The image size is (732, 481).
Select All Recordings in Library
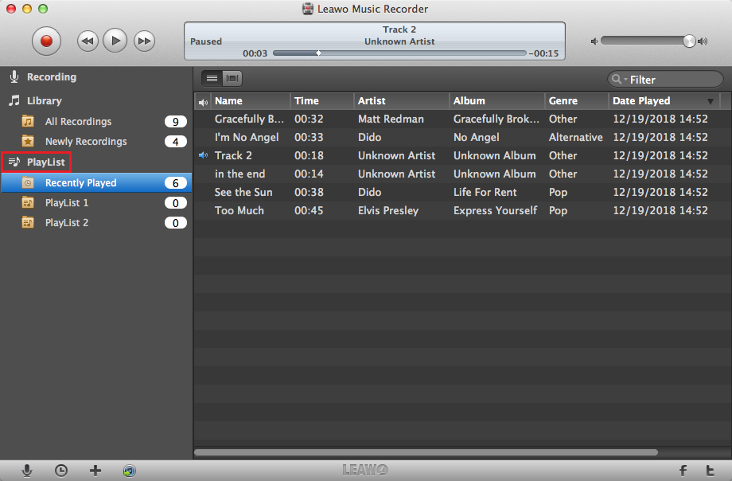coord(78,122)
